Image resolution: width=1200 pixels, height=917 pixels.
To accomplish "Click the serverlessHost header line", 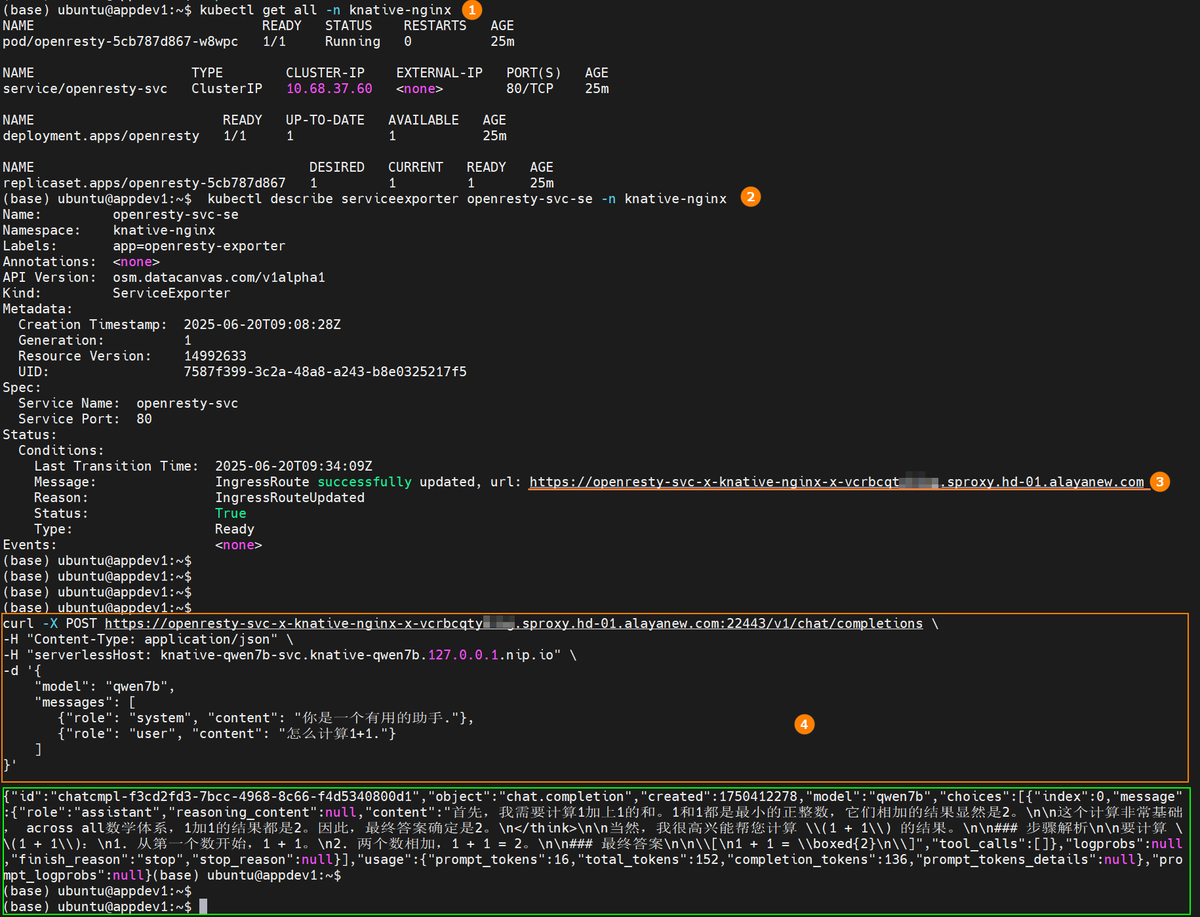I will (290, 655).
